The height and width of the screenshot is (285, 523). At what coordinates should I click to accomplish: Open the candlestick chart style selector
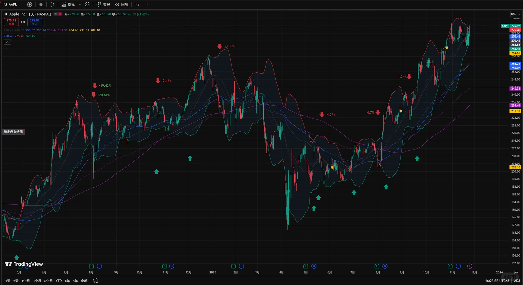pos(52,4)
